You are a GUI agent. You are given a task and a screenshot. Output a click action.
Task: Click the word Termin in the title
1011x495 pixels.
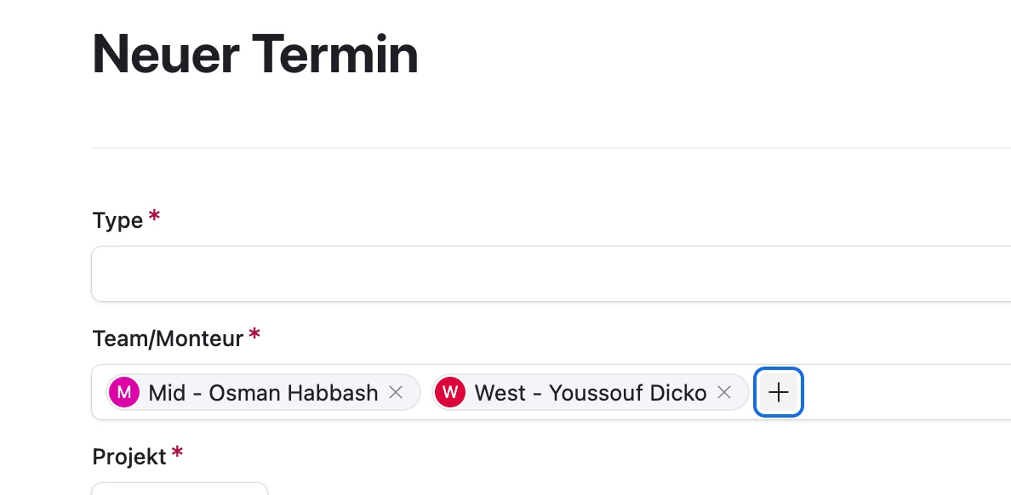[335, 54]
